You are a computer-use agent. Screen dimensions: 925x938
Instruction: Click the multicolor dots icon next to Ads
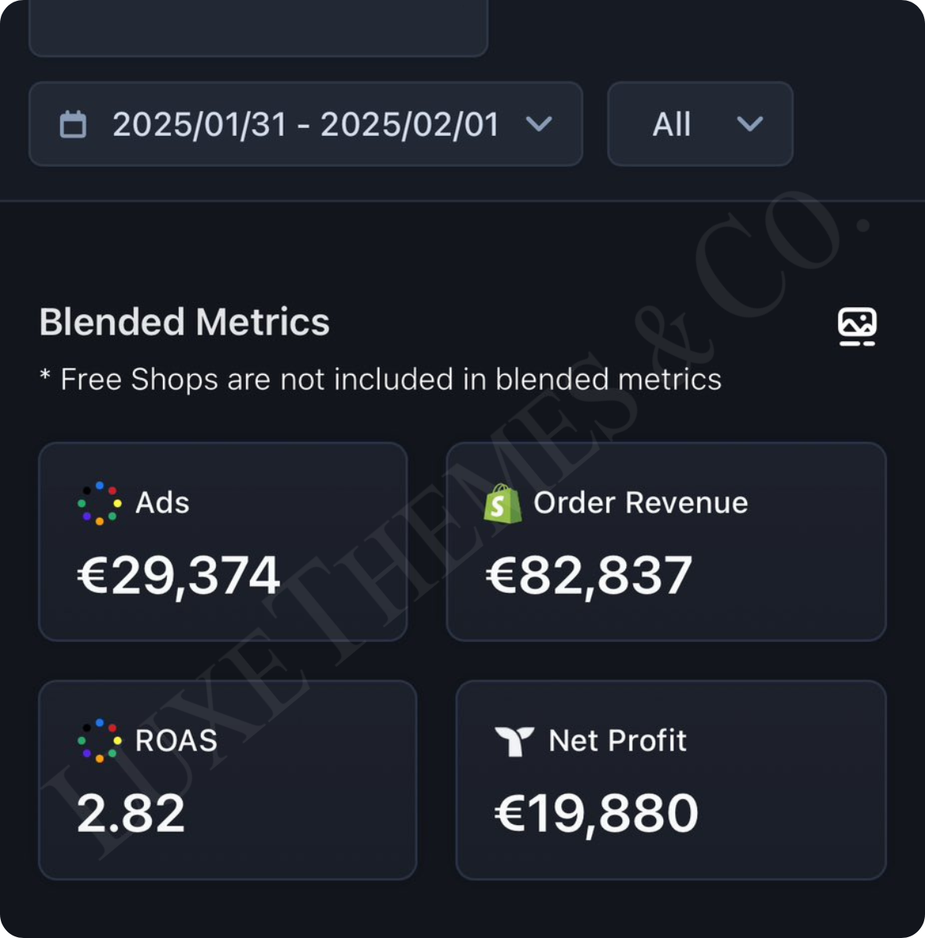click(100, 503)
